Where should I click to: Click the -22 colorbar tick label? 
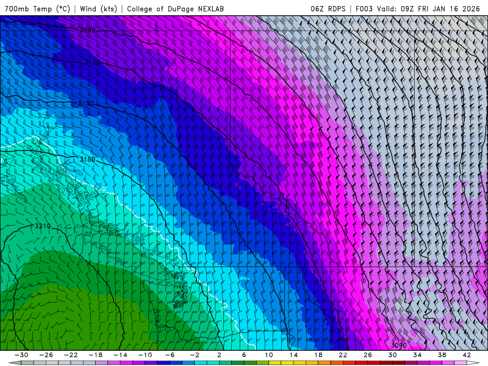coord(71,355)
